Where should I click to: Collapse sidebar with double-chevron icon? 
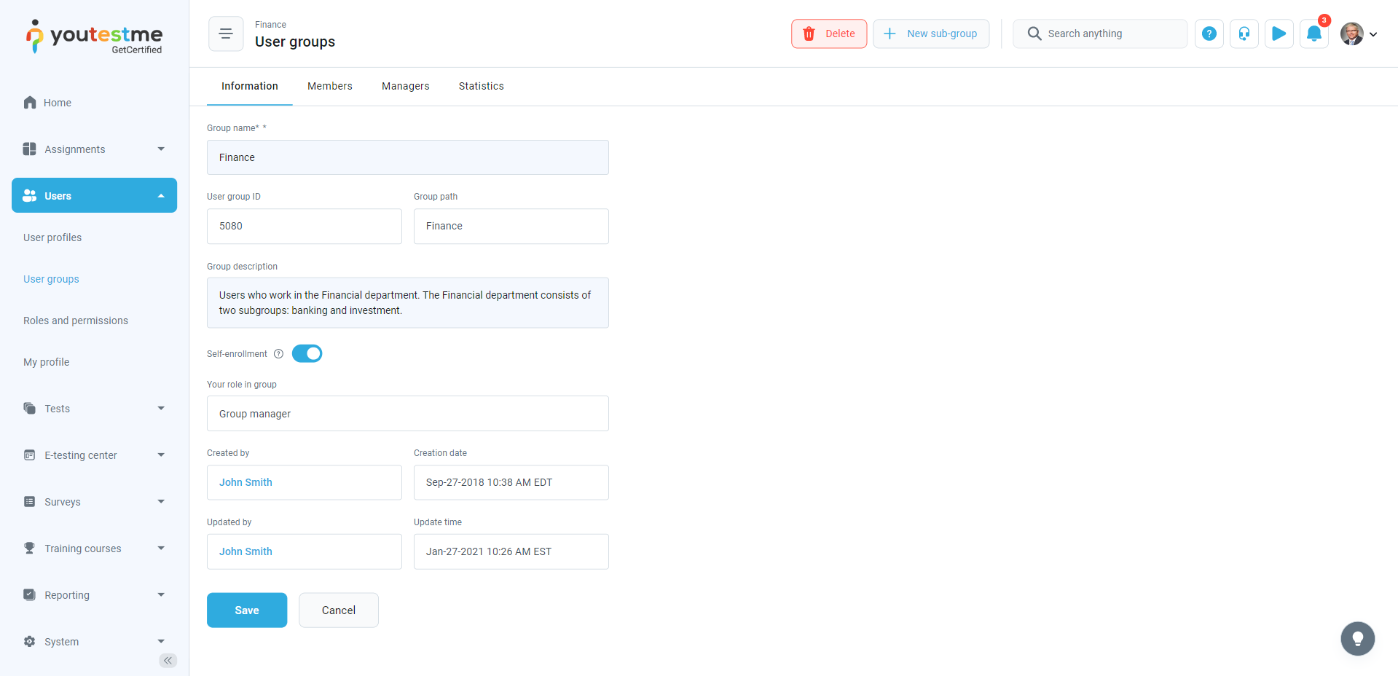pos(168,661)
